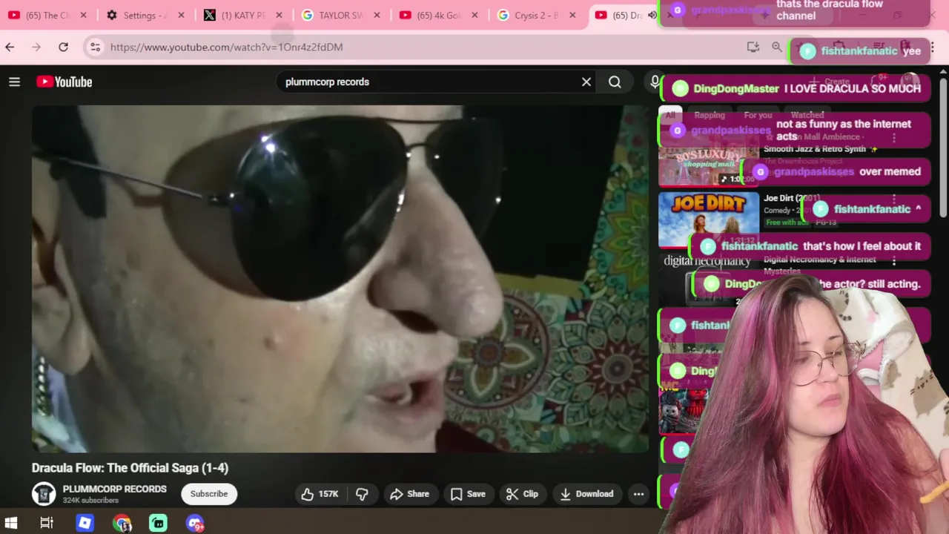949x534 pixels.
Task: Clear the search box with the X
Action: tap(586, 82)
